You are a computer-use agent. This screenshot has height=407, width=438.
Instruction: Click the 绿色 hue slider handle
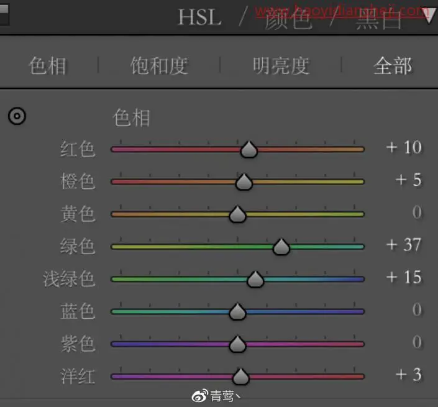tap(281, 247)
